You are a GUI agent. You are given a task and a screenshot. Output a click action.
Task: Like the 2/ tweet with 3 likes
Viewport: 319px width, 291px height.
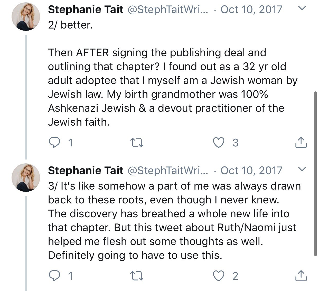219,143
